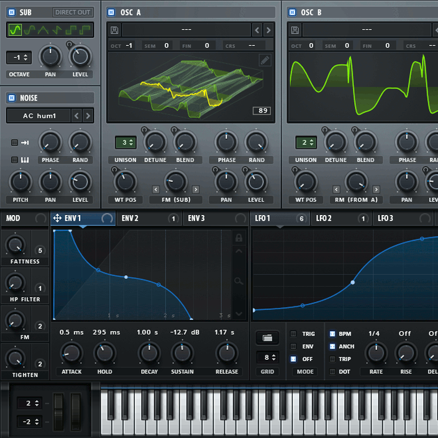
Task: Click the DIRECT OUT button
Action: click(73, 12)
